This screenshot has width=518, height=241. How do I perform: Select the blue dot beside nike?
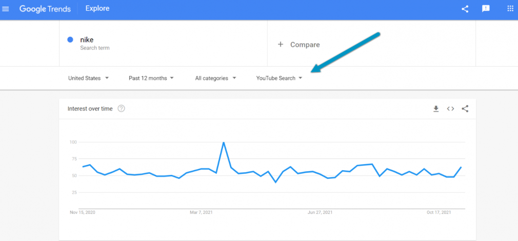tap(70, 39)
